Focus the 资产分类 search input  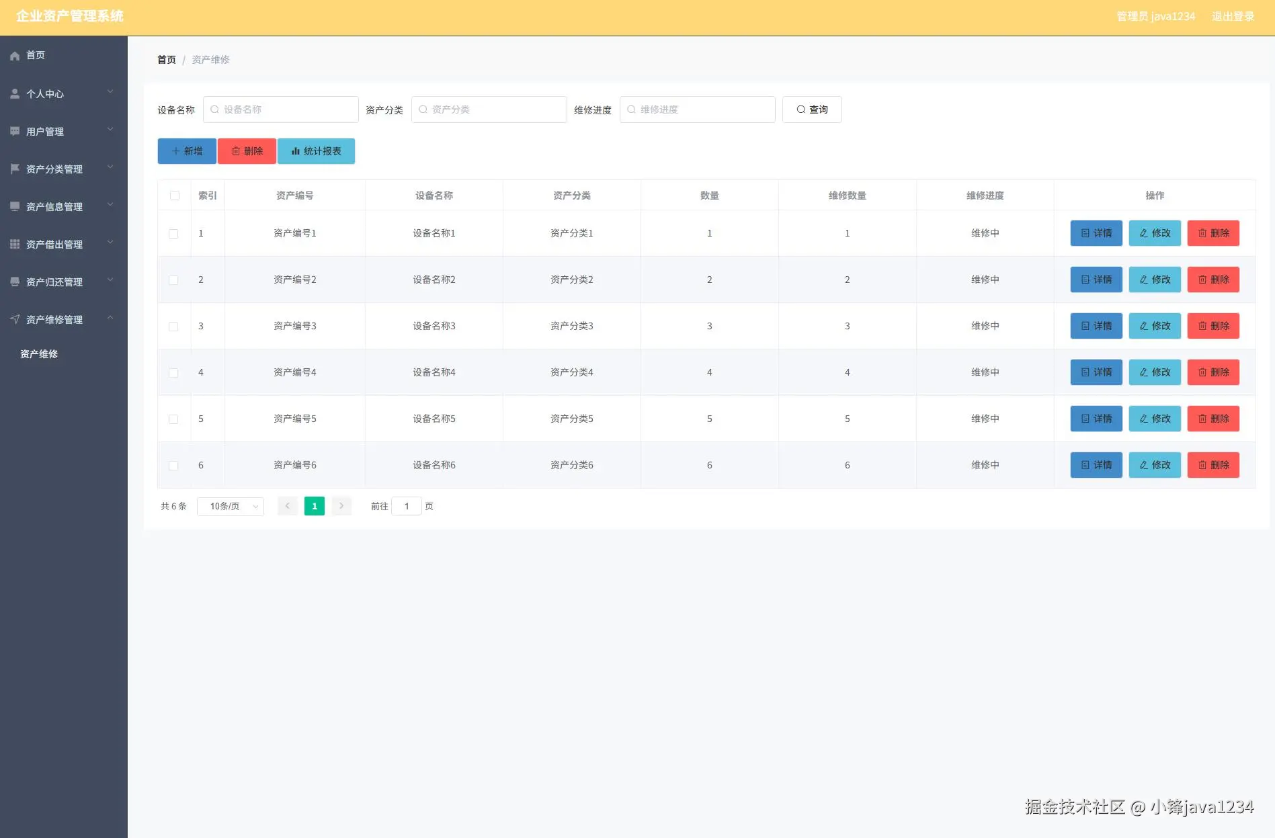[x=489, y=110]
